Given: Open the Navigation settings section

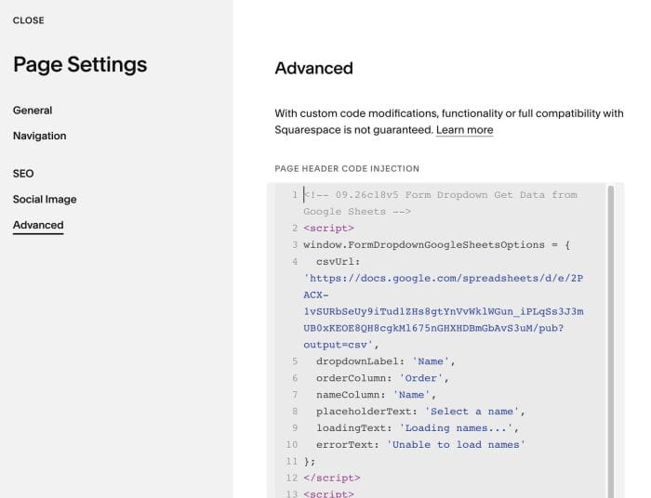Looking at the screenshot, I should pos(39,136).
